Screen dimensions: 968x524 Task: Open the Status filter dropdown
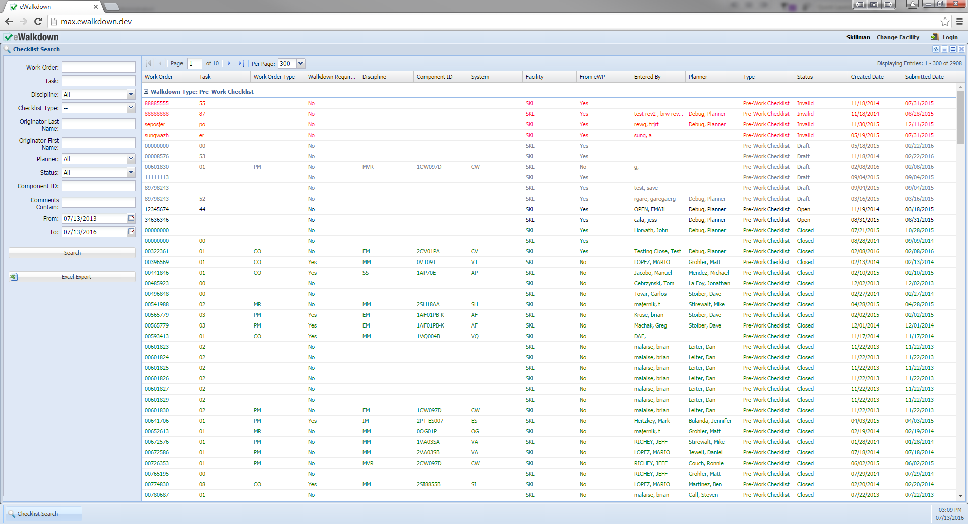click(131, 172)
